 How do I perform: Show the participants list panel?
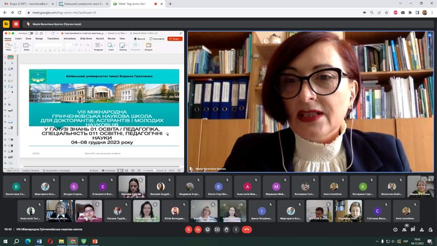tap(404, 229)
